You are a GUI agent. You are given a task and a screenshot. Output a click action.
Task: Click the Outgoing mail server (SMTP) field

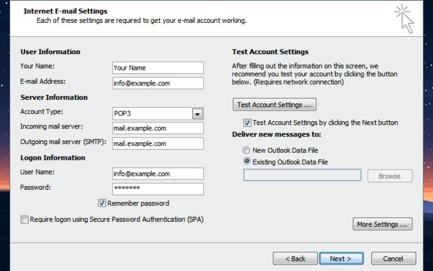pos(158,144)
